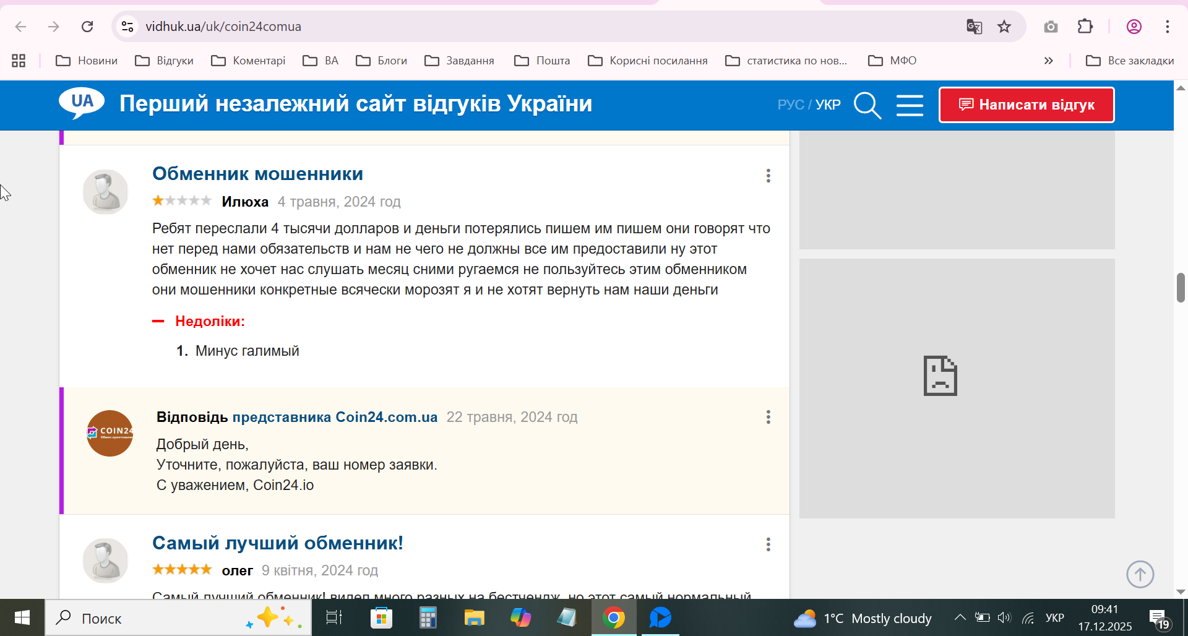
Task: Open the Блоги bookmark folder
Action: [x=382, y=61]
